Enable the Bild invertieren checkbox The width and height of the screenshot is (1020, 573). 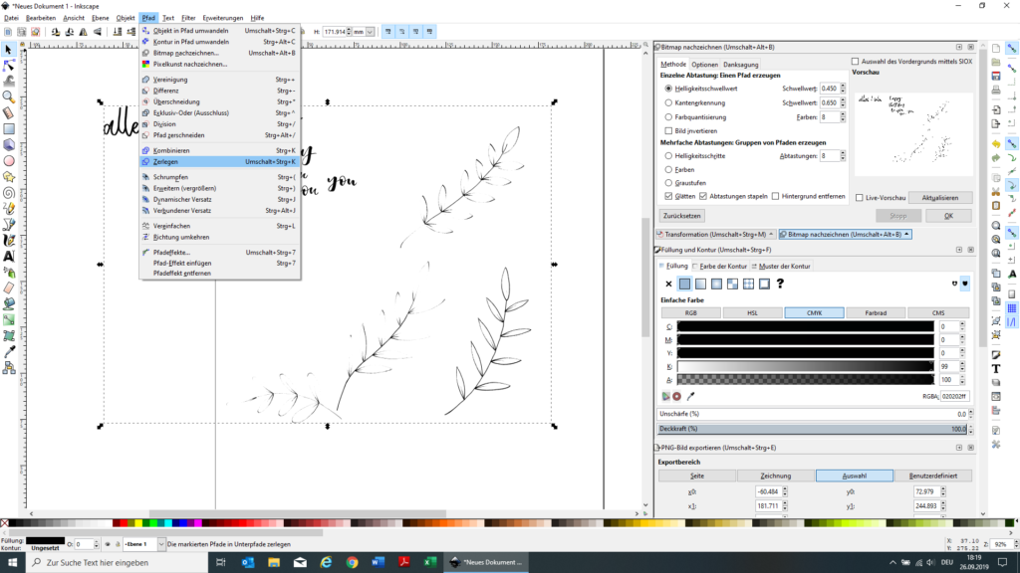point(668,130)
